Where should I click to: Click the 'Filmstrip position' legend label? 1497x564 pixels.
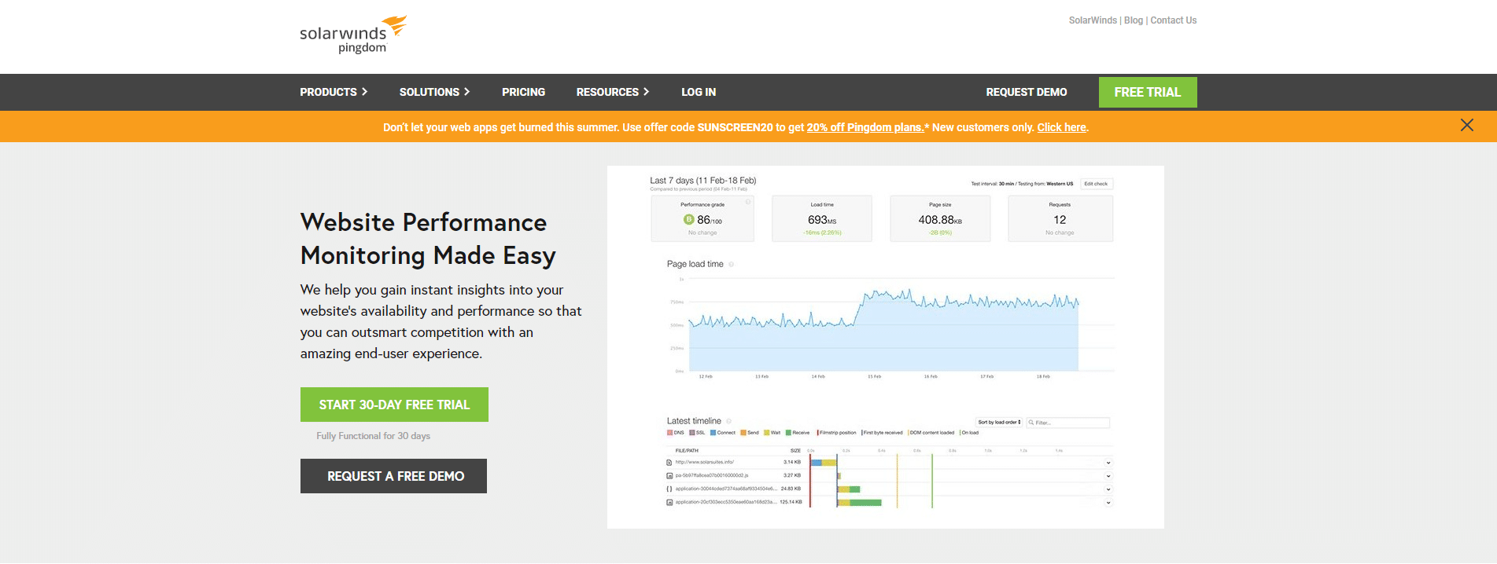coord(838,433)
